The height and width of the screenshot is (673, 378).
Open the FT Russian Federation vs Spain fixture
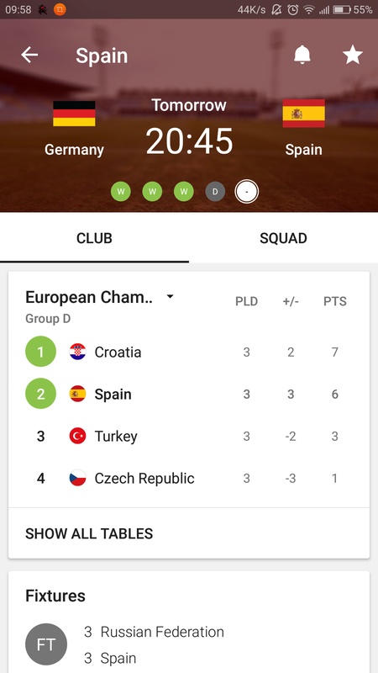189,644
